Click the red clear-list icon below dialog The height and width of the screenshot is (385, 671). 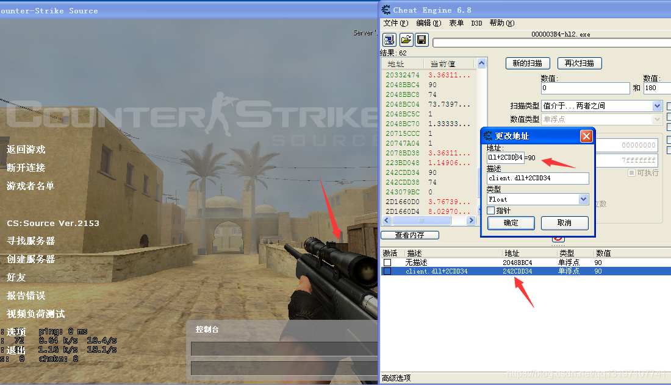click(558, 239)
